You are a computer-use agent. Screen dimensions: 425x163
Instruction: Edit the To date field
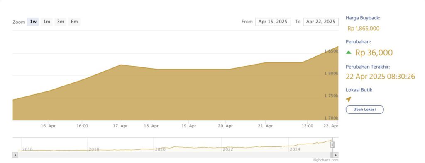tap(321, 22)
